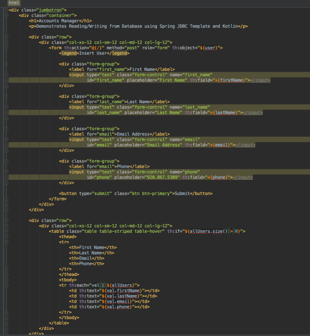
Task: Click the ${allUsers.size() > 0} expression
Action: point(207,231)
